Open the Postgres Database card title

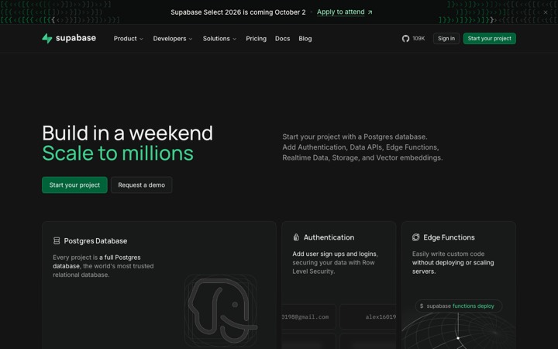(95, 240)
